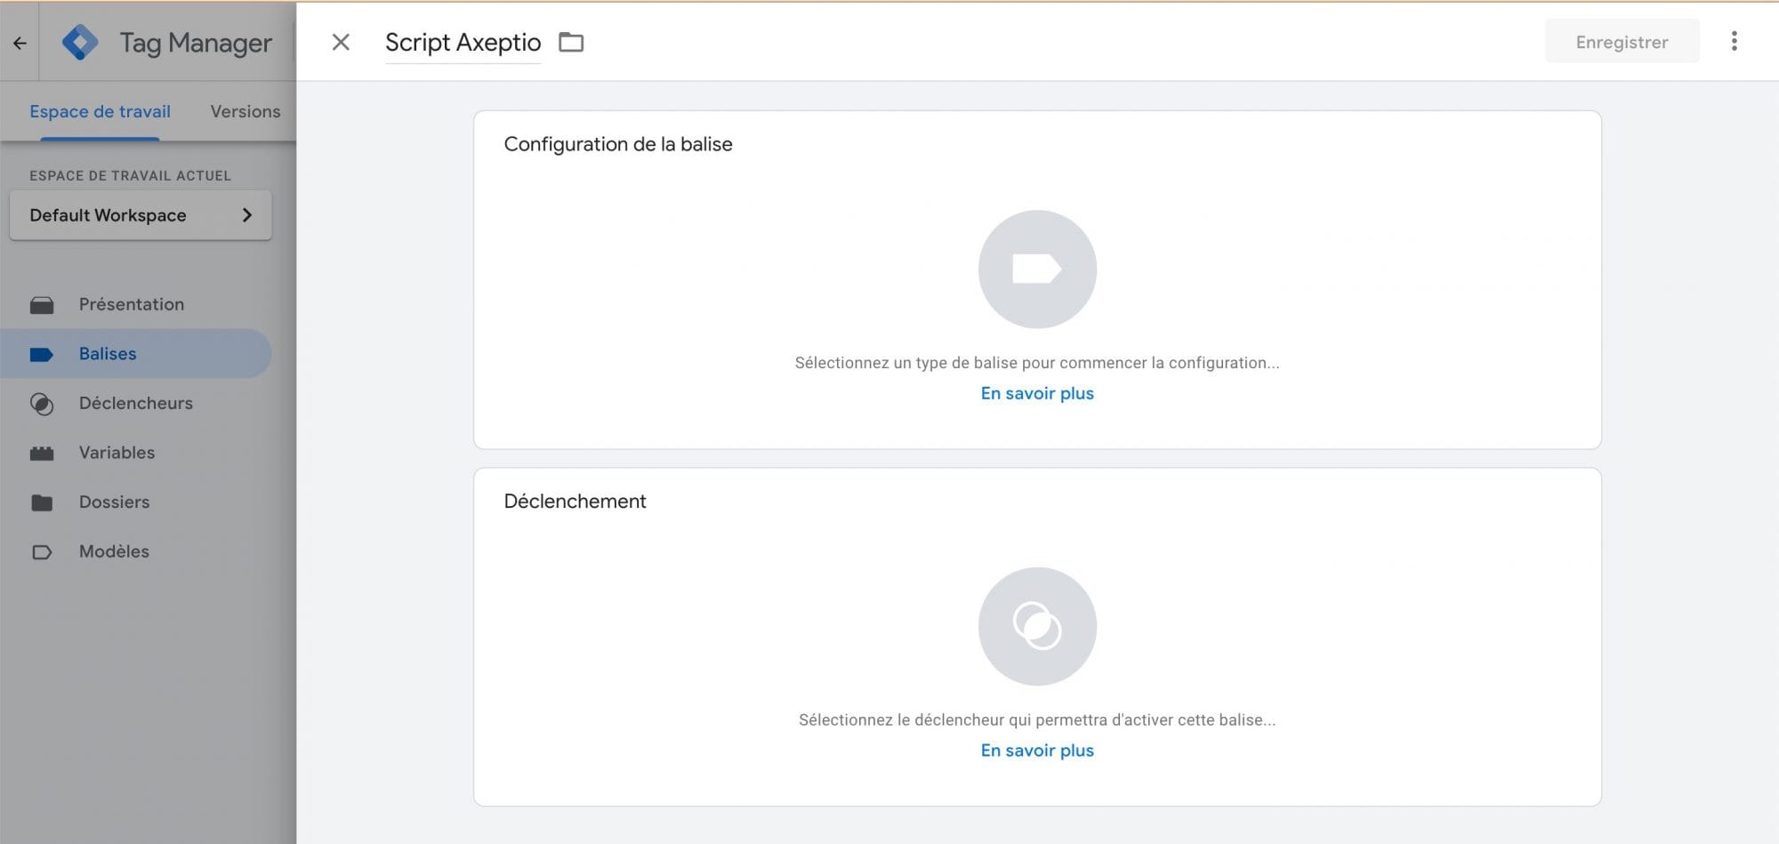Open Dossiers in the sidebar
The height and width of the screenshot is (844, 1779).
tap(114, 502)
